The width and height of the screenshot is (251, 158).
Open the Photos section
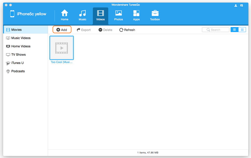pyautogui.click(x=118, y=15)
